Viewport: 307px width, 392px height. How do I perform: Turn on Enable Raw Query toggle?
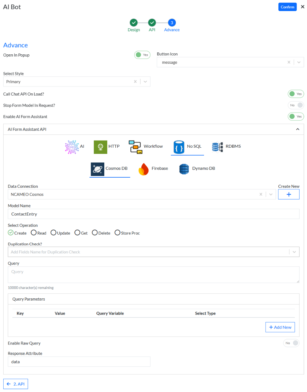coord(291,343)
